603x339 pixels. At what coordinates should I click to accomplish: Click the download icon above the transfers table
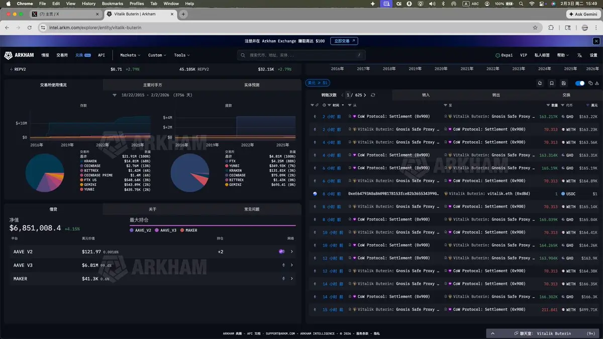[x=597, y=83]
